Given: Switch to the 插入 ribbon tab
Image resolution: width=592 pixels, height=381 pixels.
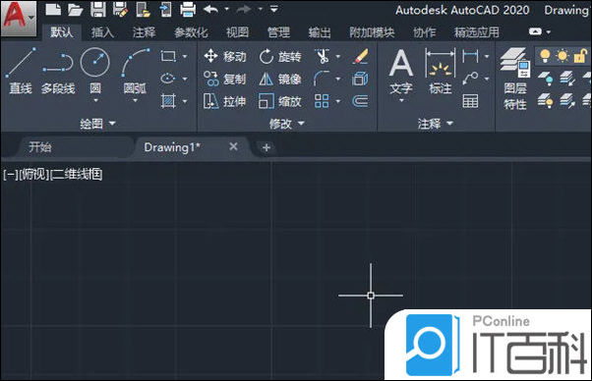Looking at the screenshot, I should pyautogui.click(x=102, y=32).
